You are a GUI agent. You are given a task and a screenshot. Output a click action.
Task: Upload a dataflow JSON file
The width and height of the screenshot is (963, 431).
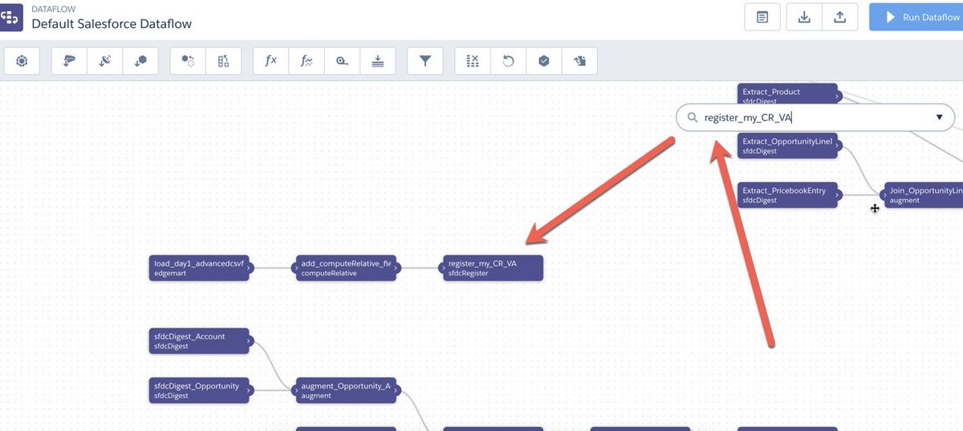(840, 17)
